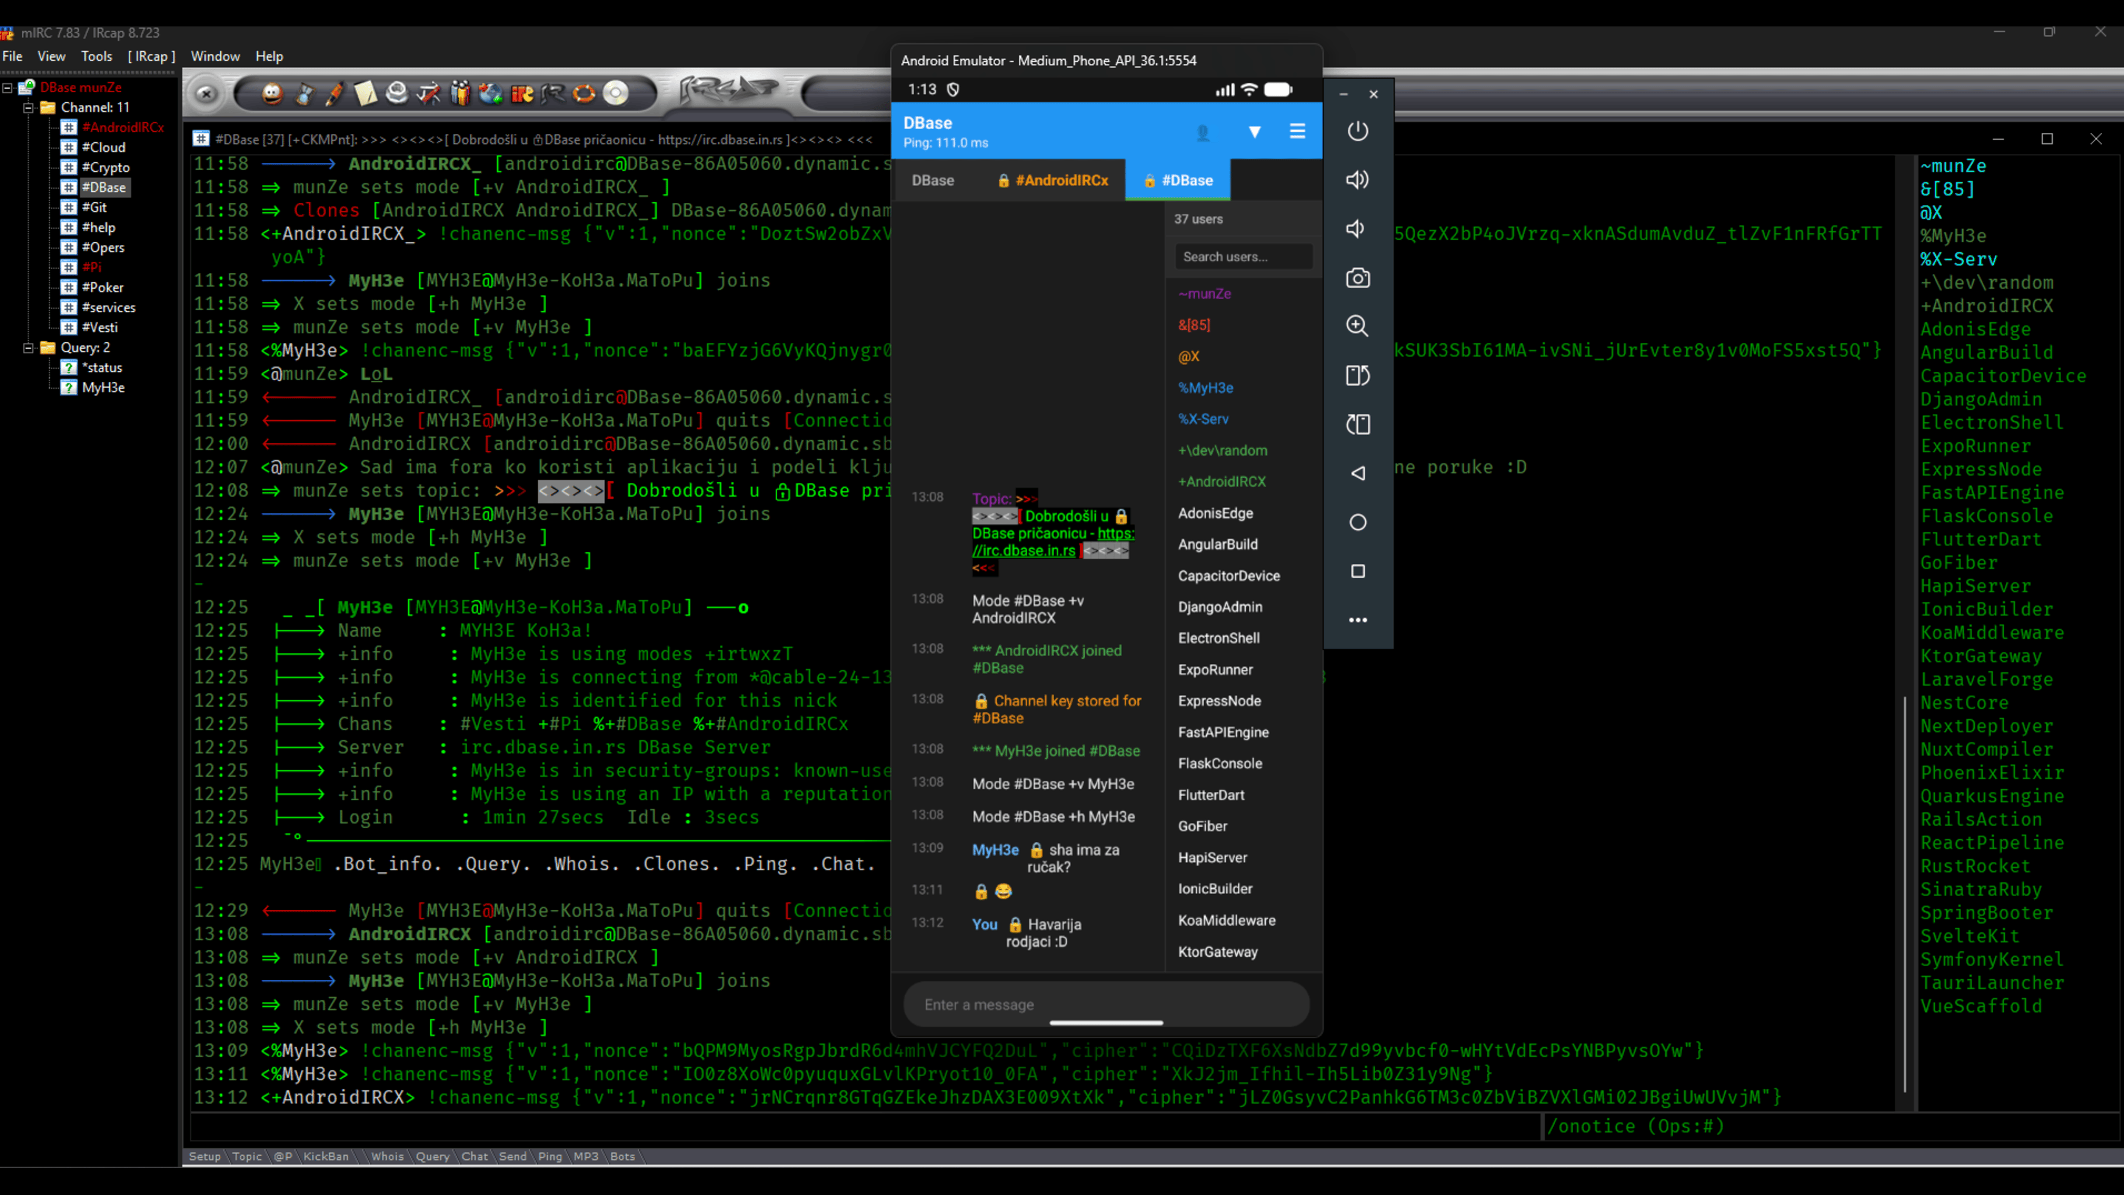Image resolution: width=2124 pixels, height=1195 pixels.
Task: Toggle the encryption lock on the #DBase tab
Action: pyautogui.click(x=1150, y=180)
